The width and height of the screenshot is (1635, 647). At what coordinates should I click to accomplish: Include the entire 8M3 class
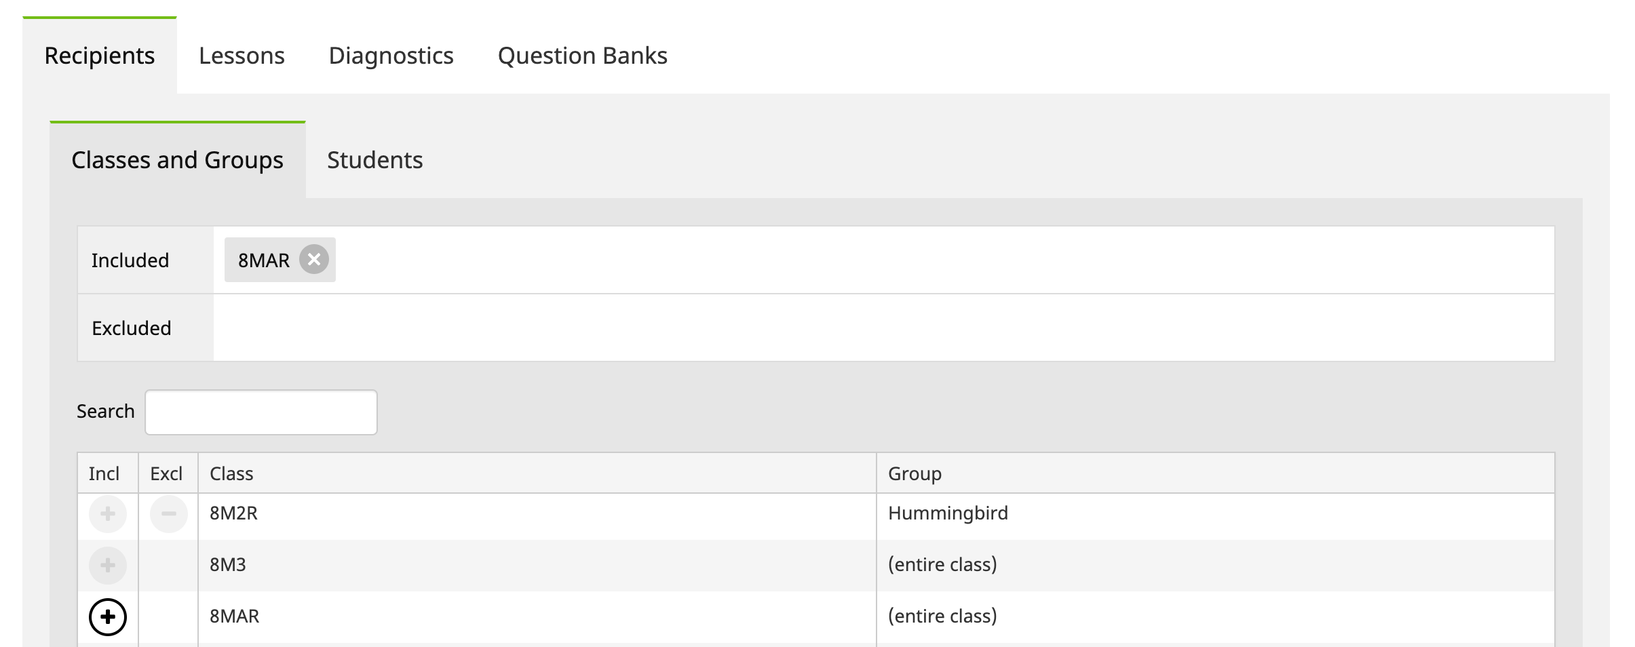pos(107,565)
